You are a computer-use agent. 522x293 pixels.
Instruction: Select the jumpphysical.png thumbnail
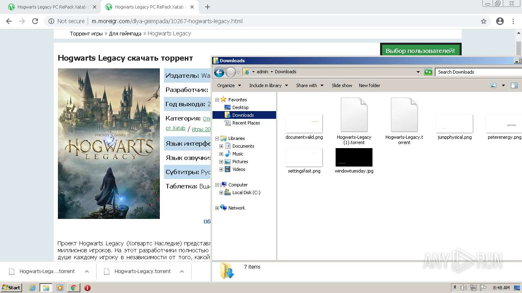(x=454, y=123)
